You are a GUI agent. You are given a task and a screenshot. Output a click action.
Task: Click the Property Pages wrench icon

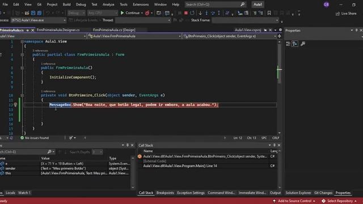(302, 44)
